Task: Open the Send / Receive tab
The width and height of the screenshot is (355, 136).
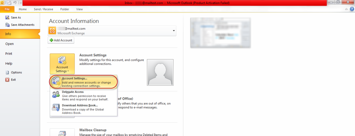Action: (x=43, y=9)
